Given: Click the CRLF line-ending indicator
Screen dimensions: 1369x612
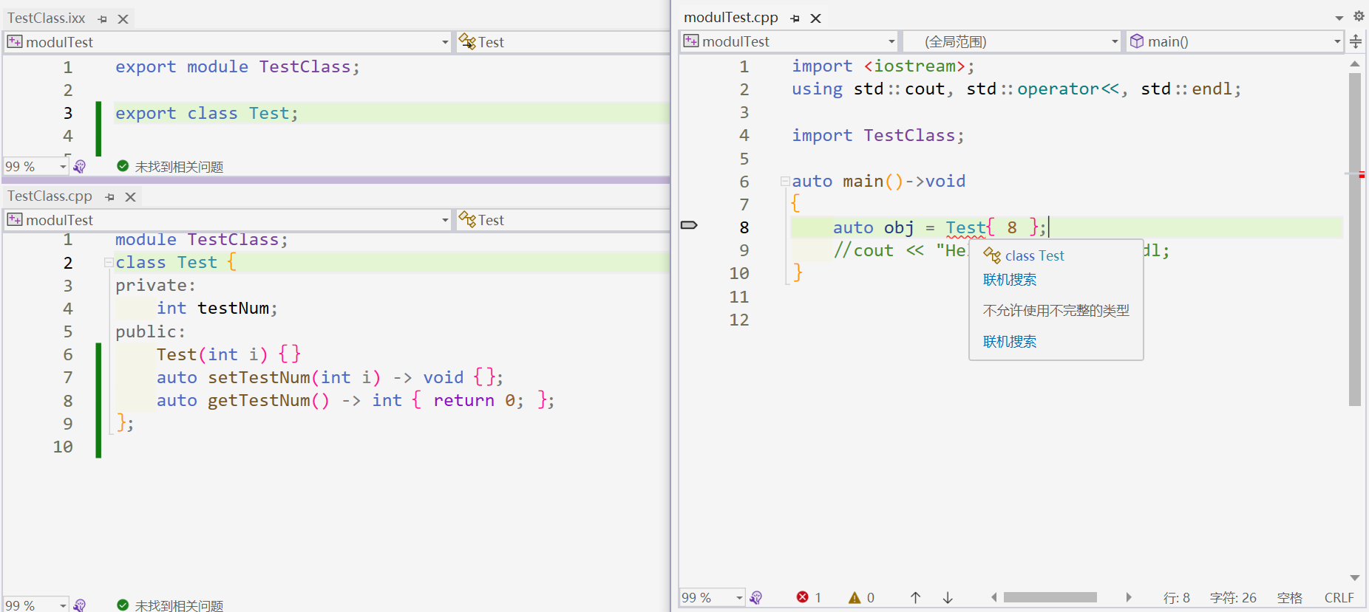Looking at the screenshot, I should [x=1339, y=597].
